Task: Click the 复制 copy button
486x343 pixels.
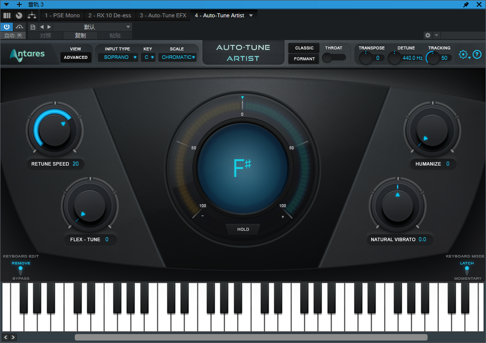Action: point(80,36)
